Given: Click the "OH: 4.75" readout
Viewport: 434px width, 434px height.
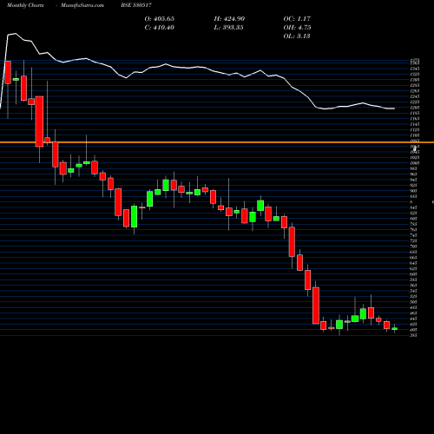Looking at the screenshot, I should pyautogui.click(x=297, y=28).
